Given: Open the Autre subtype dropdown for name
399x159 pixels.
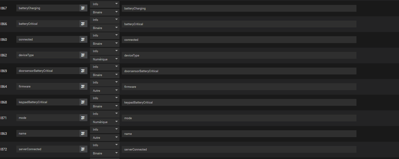Looking at the screenshot, I should click(105, 137).
